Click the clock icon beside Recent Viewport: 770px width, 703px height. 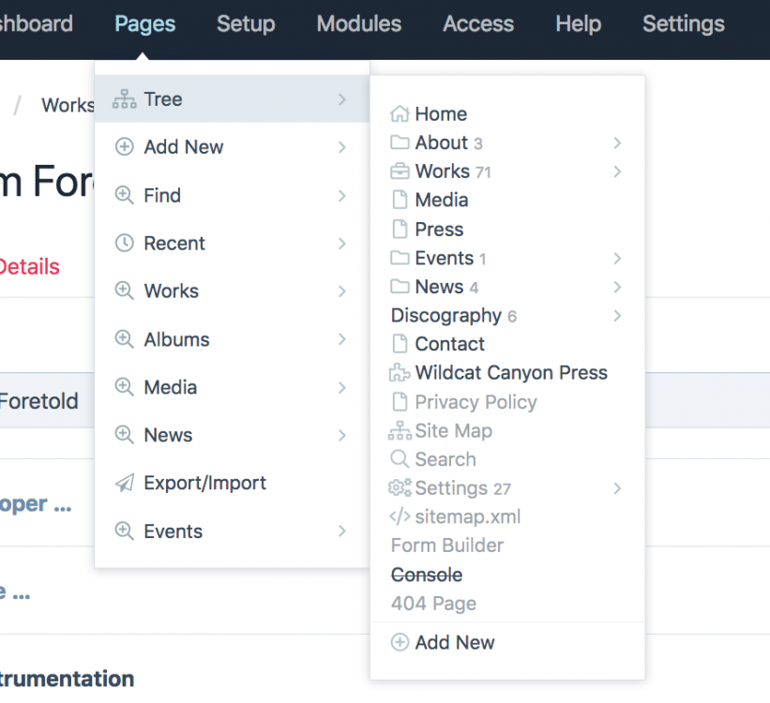point(124,243)
